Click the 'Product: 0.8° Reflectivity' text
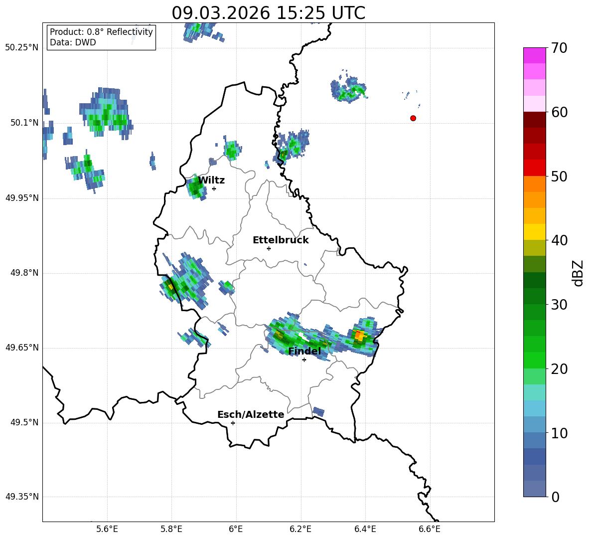 (x=101, y=32)
